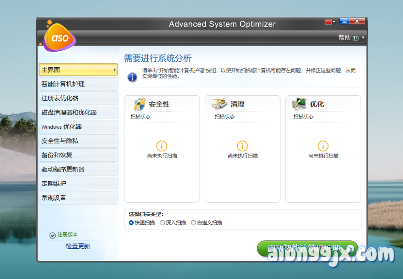Viewport: 403px width, 279px height.
Task: Select the 自定义扫描 radio button
Action: [193, 223]
